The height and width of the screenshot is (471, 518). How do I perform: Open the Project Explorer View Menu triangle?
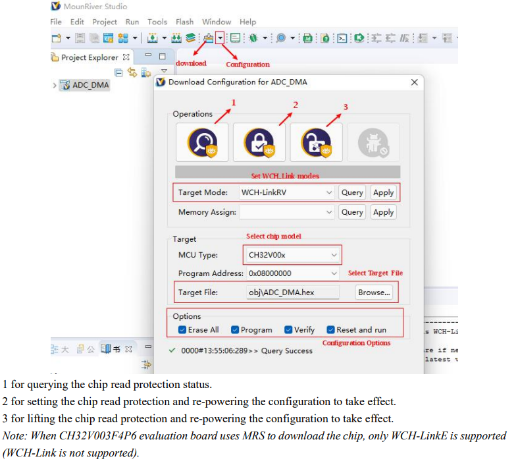[164, 71]
